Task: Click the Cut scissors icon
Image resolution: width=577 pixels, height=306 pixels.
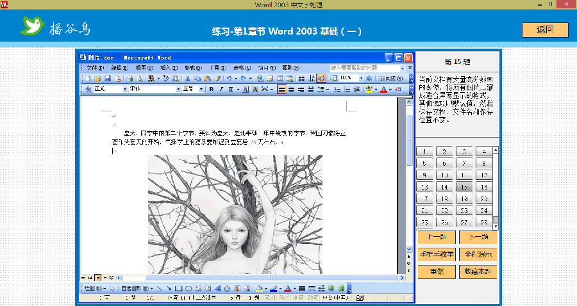Action: click(188, 79)
